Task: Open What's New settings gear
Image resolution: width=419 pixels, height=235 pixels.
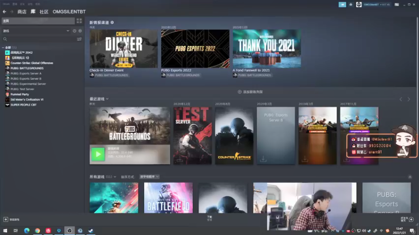Action: (112, 22)
